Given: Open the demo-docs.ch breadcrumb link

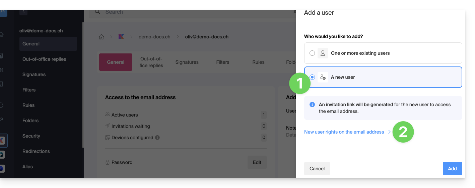Looking at the screenshot, I should click(154, 37).
